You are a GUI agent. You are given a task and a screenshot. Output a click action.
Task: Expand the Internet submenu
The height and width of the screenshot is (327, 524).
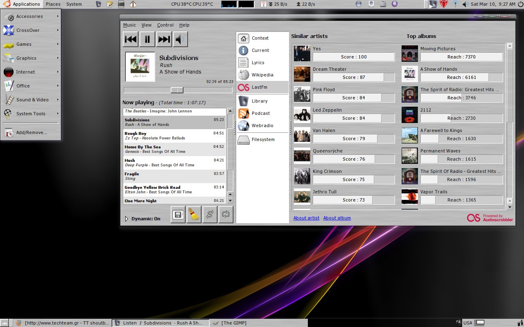(x=31, y=72)
